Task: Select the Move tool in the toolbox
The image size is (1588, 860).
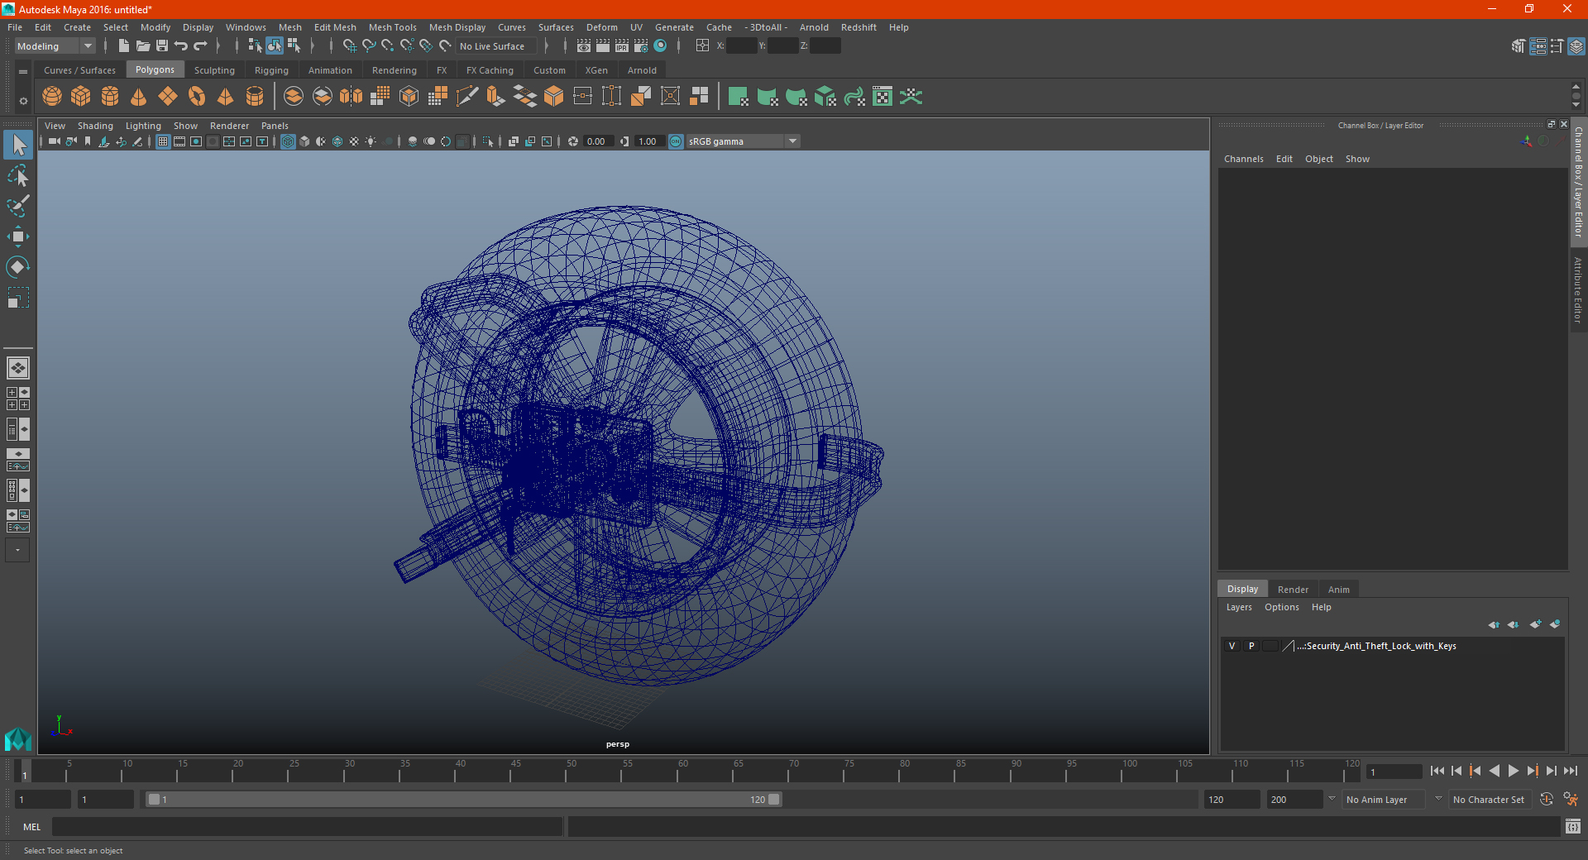Action: tap(18, 236)
